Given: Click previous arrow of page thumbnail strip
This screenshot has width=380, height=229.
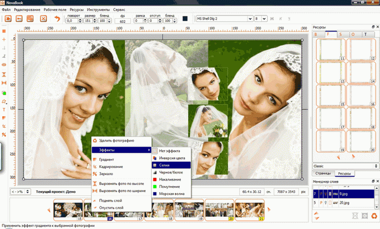Looking at the screenshot, I should click(x=49, y=210).
